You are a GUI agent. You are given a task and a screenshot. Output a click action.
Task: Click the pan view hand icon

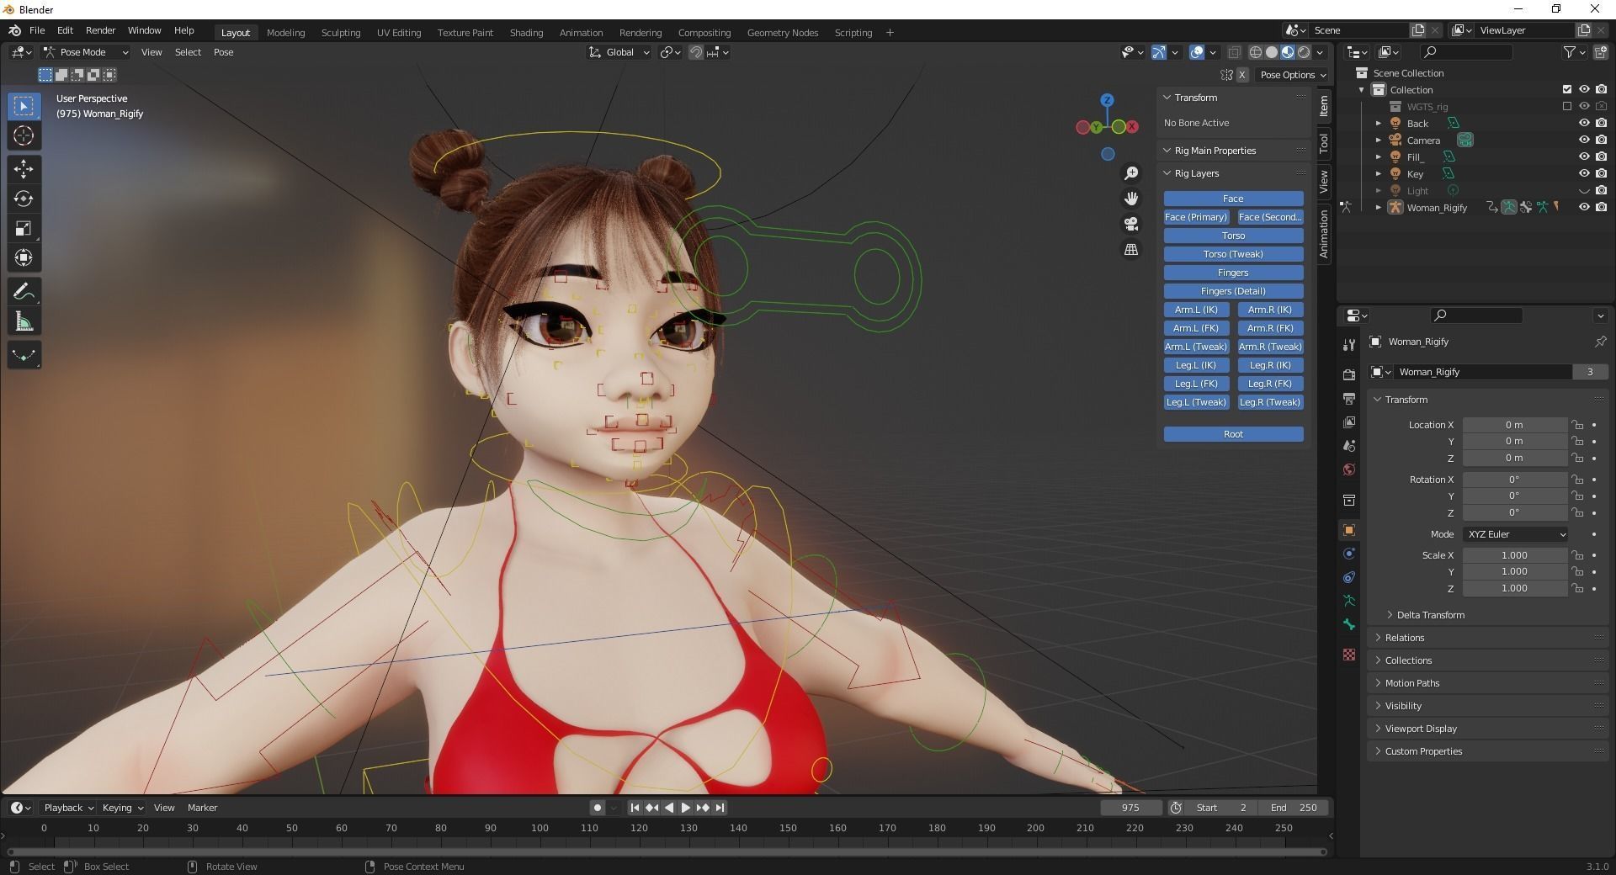coord(1131,199)
